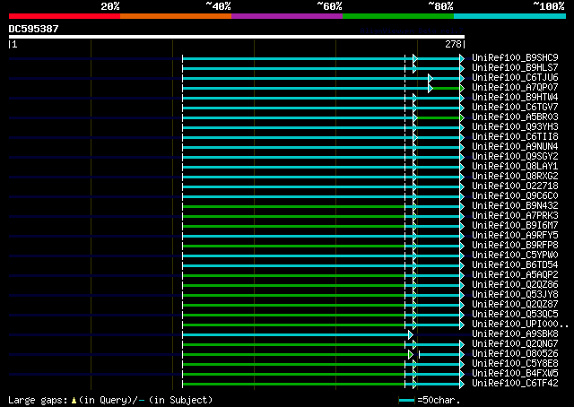Click the UniRef100_Q53JY8 label

click(x=515, y=295)
